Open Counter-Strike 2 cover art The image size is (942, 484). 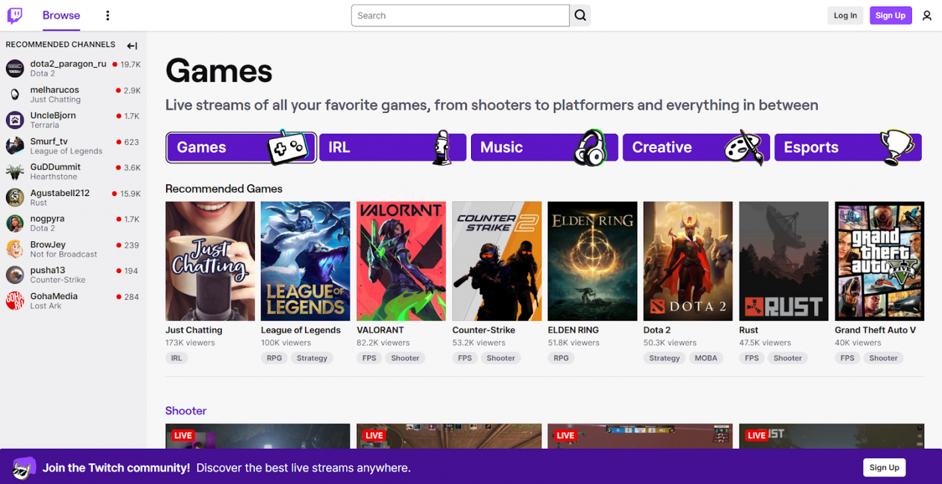(497, 261)
